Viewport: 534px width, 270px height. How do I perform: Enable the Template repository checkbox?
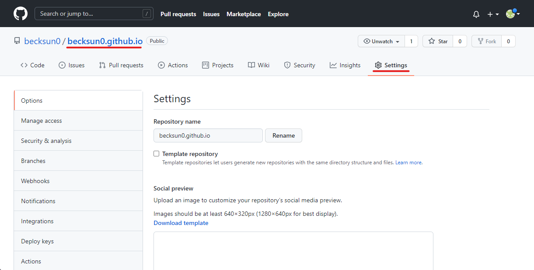(156, 154)
